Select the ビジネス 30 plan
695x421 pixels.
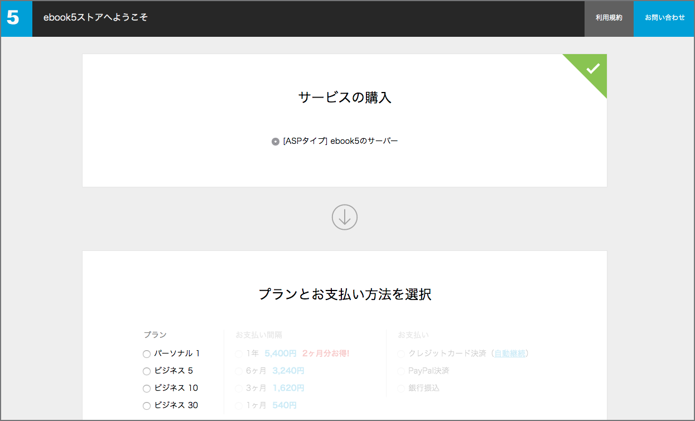147,406
